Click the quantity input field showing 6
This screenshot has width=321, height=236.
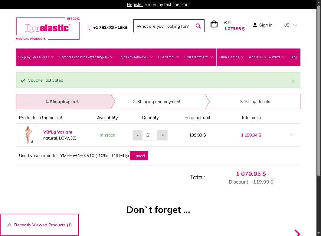click(150, 135)
